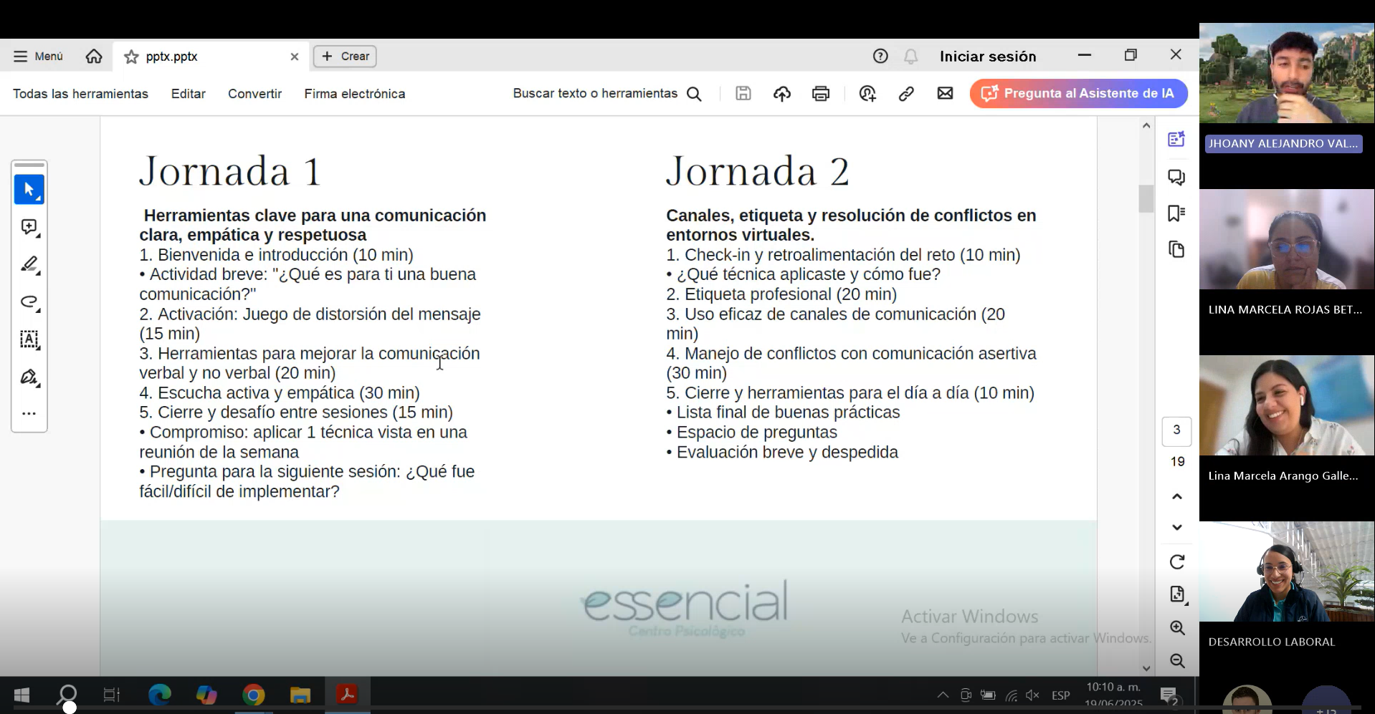Open the Menú hamburger menu
1375x714 pixels.
coord(39,57)
